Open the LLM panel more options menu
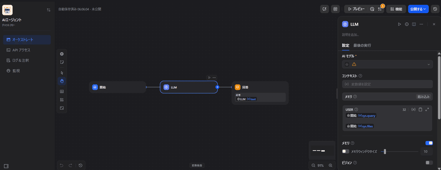Viewport: 441px width, 170px height. coord(421,24)
